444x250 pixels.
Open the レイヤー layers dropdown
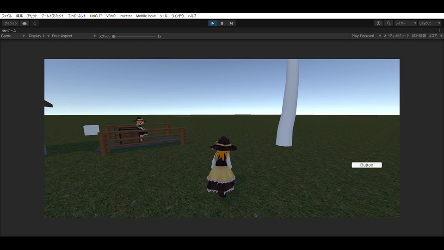[406, 23]
